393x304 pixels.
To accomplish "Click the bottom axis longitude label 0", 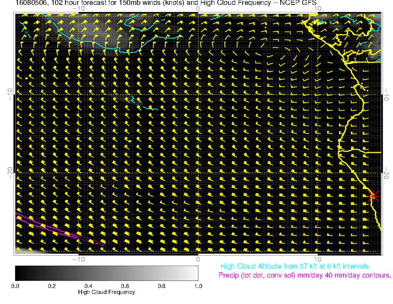I will [x=198, y=259].
